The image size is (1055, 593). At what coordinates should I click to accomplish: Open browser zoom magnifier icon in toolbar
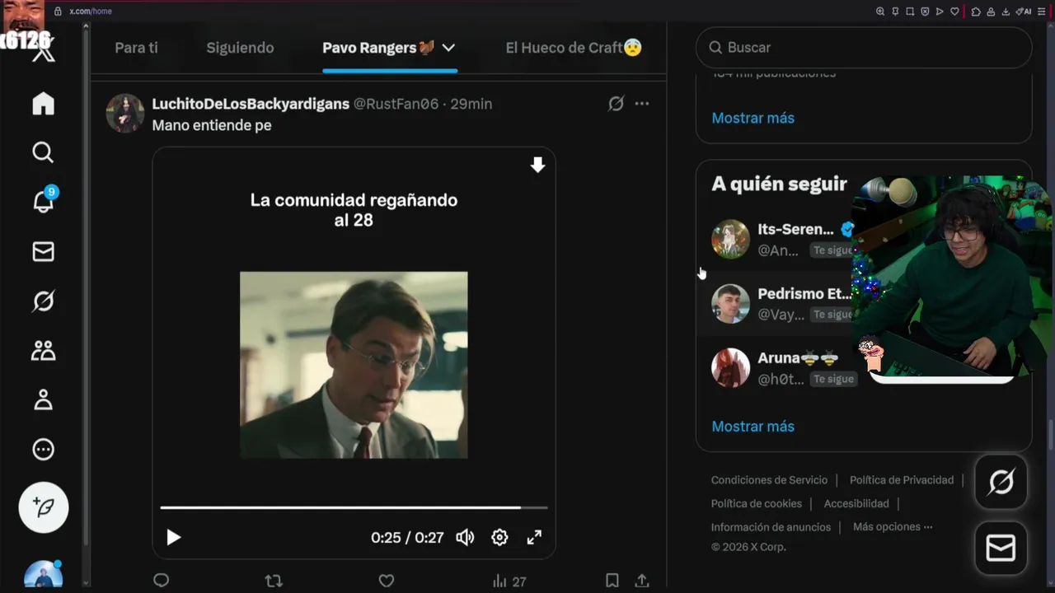pos(880,12)
